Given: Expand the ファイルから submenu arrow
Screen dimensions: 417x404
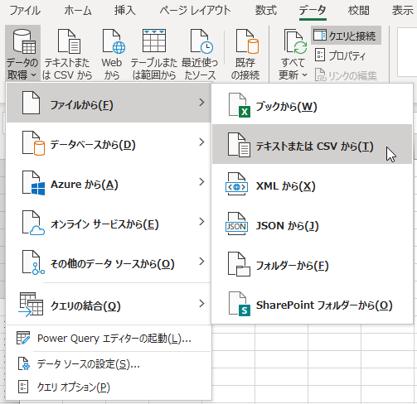Looking at the screenshot, I should [202, 103].
